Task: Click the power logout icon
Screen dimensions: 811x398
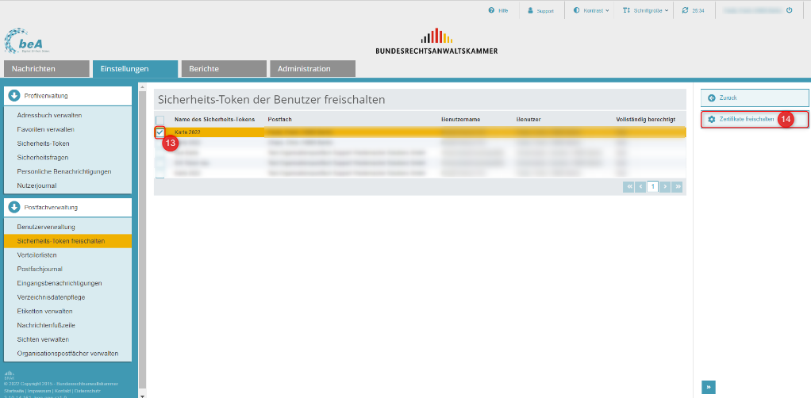Action: coord(790,10)
